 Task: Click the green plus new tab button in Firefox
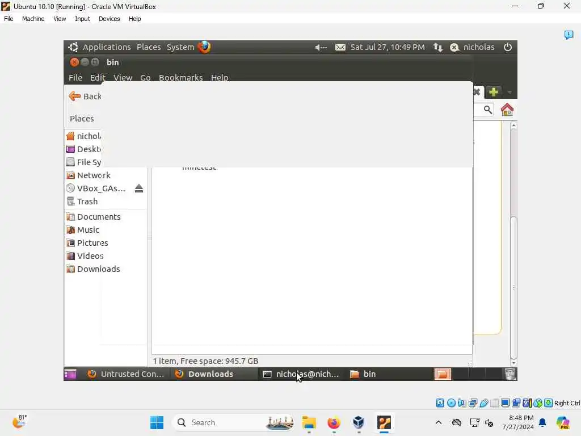493,92
